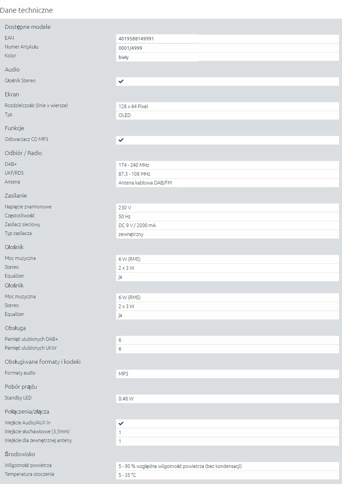Click the checkmark beside Odtwarzacz CD MP3

pos(121,140)
